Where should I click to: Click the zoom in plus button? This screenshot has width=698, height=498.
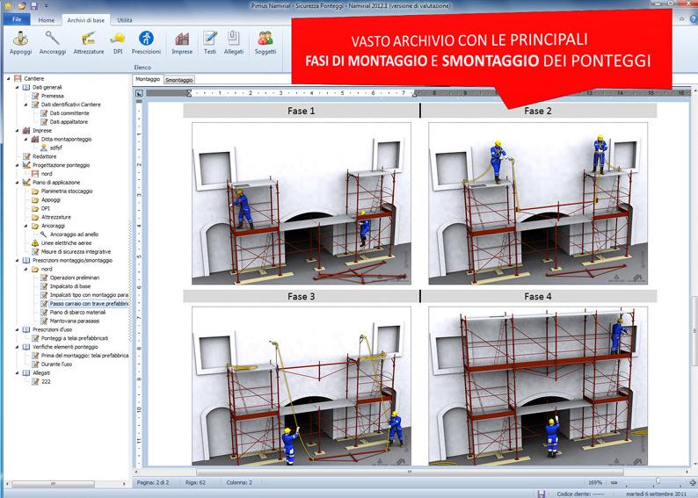click(x=692, y=481)
